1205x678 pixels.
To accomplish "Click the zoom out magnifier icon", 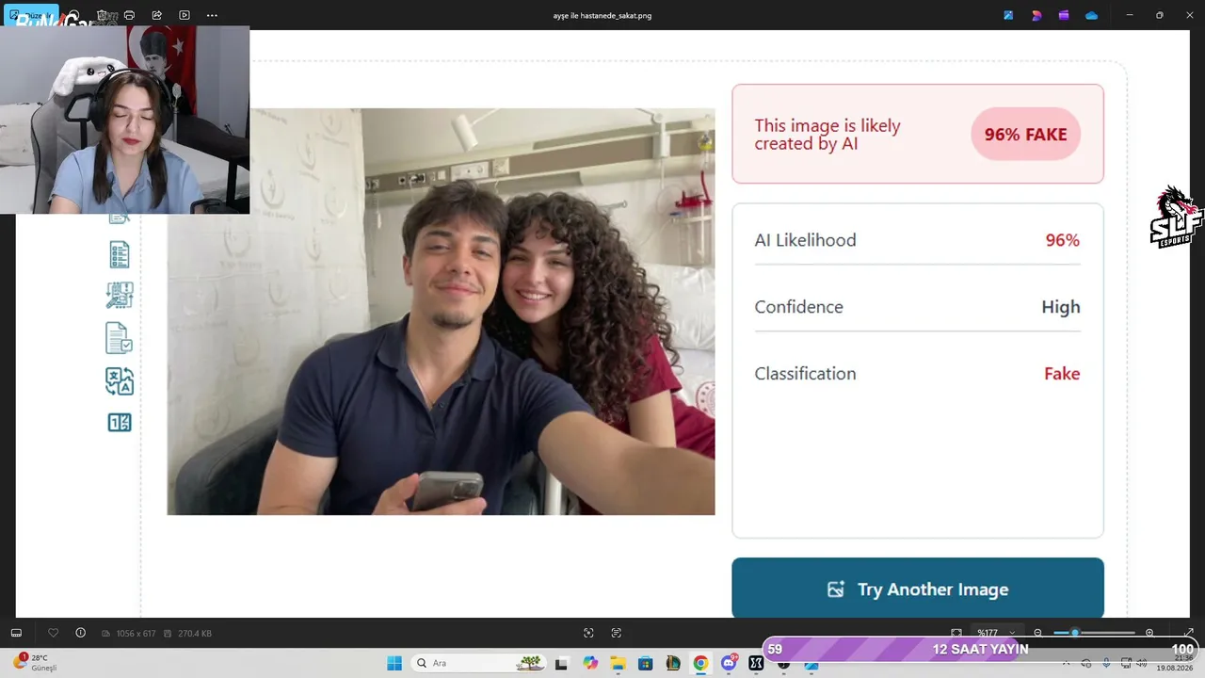I will 1038,633.
